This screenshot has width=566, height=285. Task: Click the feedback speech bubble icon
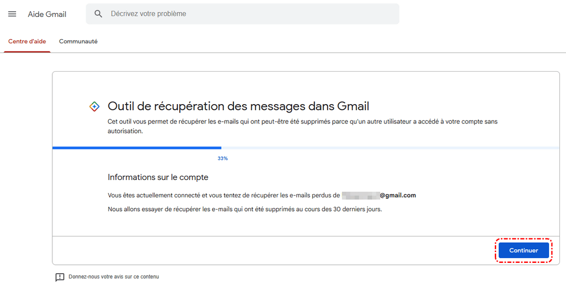click(x=60, y=277)
